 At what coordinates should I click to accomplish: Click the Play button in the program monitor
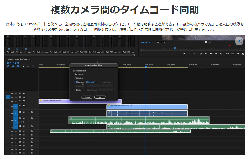point(211,54)
